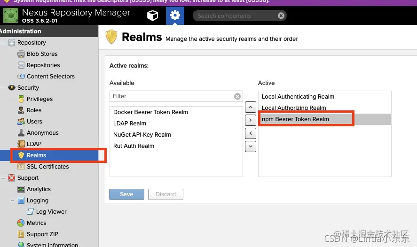
Task: Save the realms configuration
Action: [x=126, y=194]
